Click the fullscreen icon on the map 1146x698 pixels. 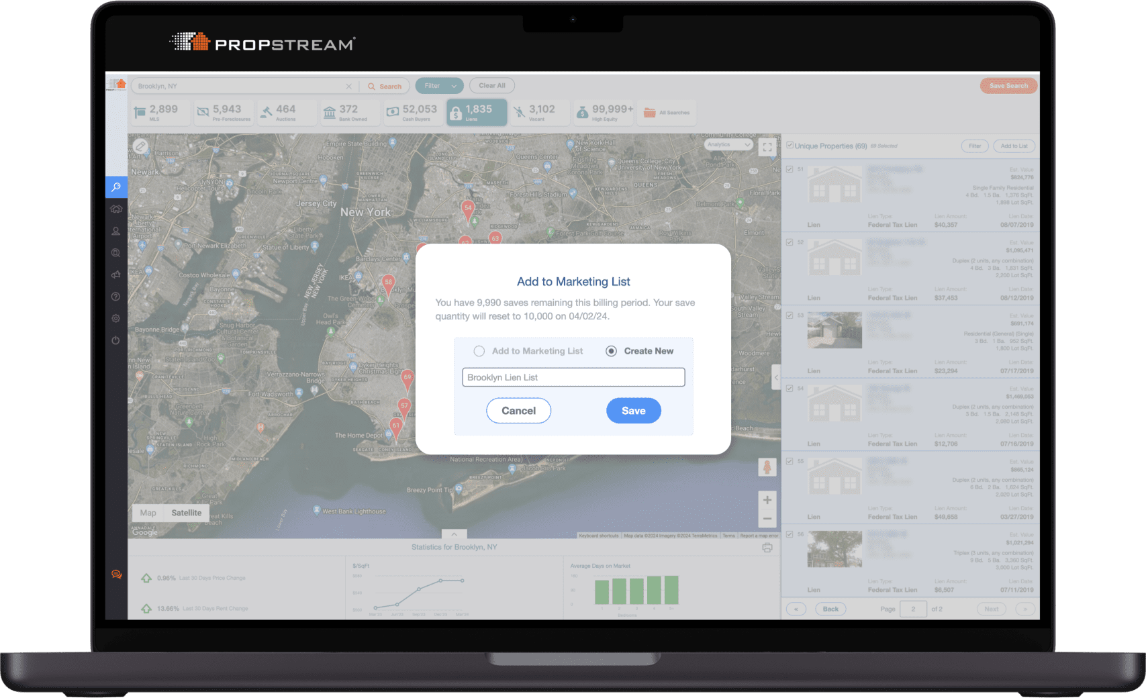767,146
